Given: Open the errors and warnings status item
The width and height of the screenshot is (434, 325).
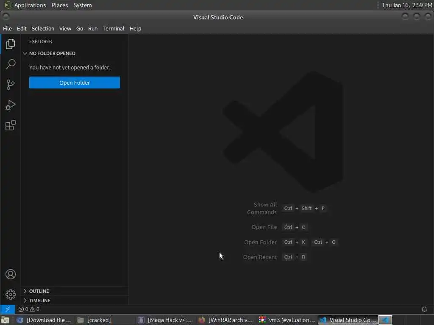Looking at the screenshot, I should (29, 309).
